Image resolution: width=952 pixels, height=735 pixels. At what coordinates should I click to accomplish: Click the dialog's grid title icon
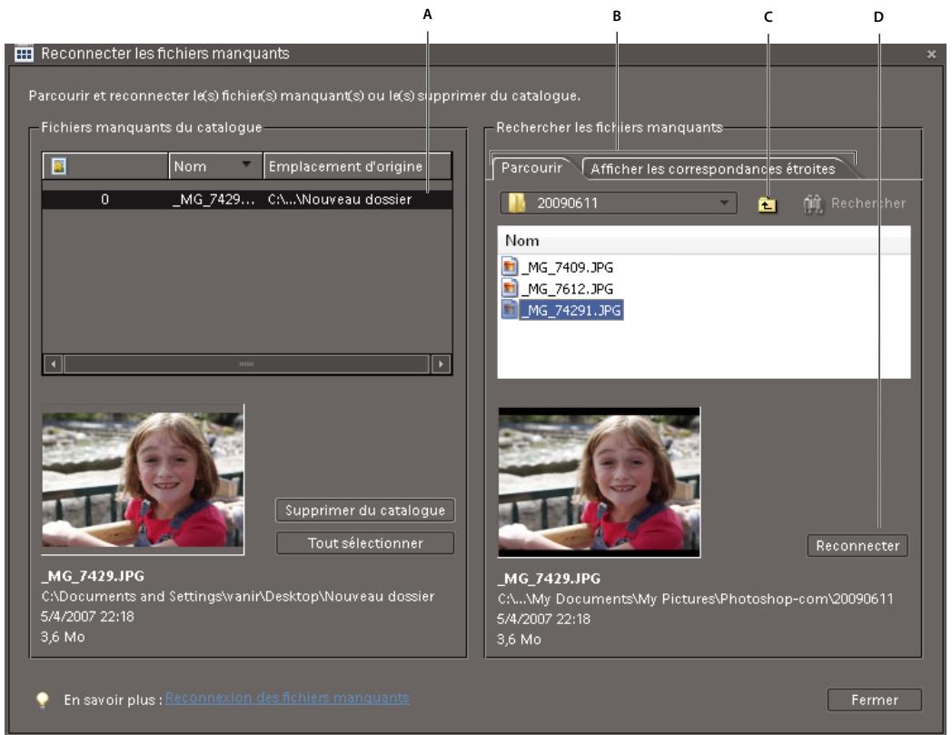(x=24, y=54)
